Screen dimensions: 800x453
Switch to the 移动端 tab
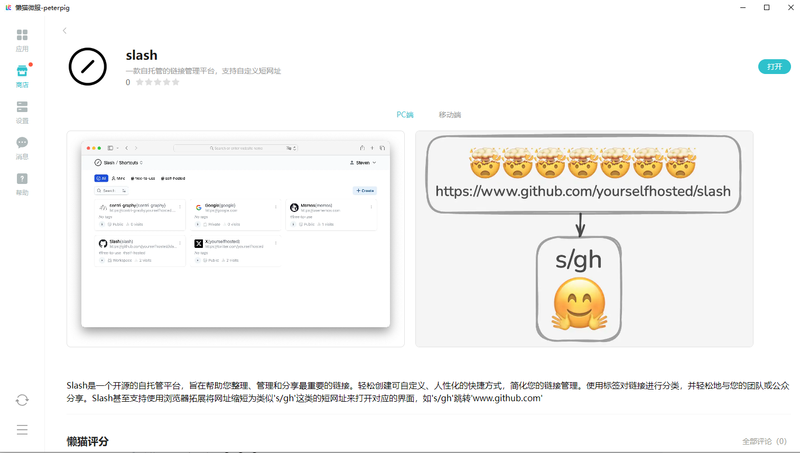click(450, 115)
